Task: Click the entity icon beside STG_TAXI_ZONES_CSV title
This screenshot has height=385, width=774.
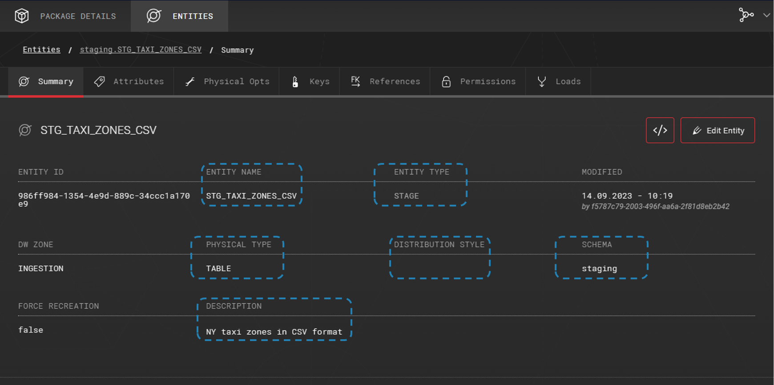Action: (25, 130)
